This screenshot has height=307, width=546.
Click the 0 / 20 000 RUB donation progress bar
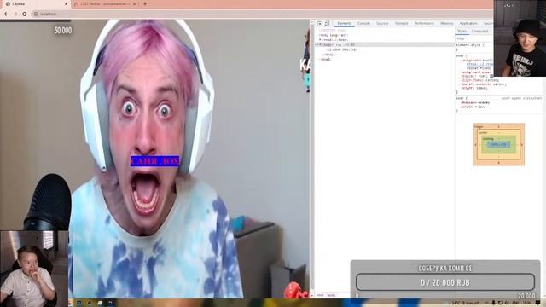tap(445, 282)
